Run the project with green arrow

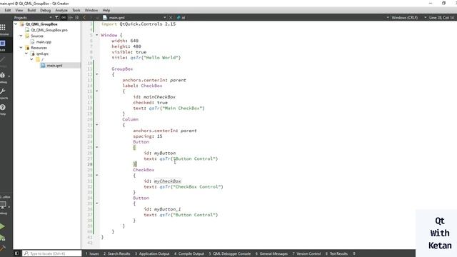(2, 226)
